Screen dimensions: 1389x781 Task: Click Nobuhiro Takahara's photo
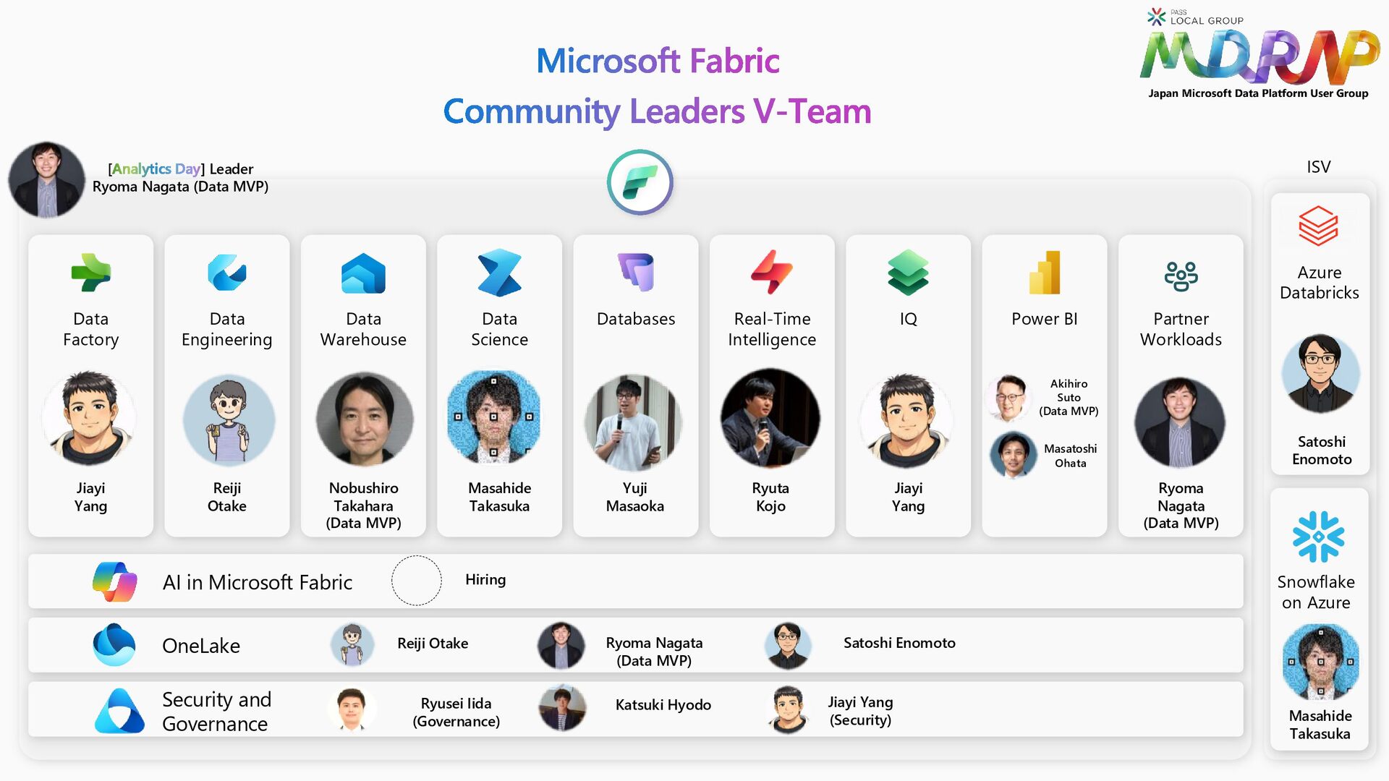tap(364, 419)
